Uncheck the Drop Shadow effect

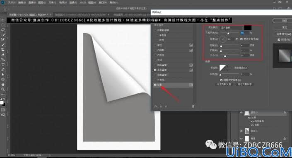click(x=155, y=85)
